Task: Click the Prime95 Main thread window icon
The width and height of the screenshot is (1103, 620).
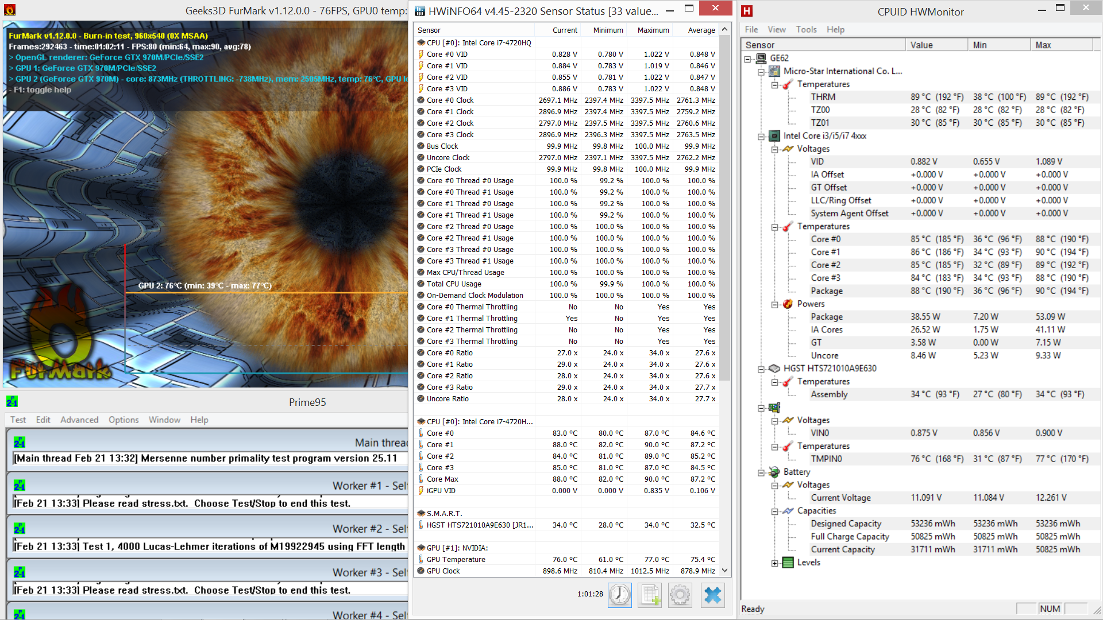Action: point(20,443)
